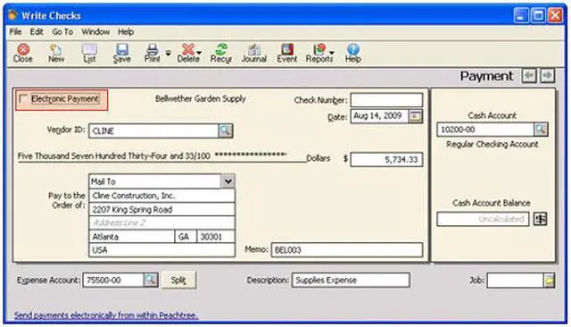
Task: Open the Help menu
Action: tap(126, 31)
